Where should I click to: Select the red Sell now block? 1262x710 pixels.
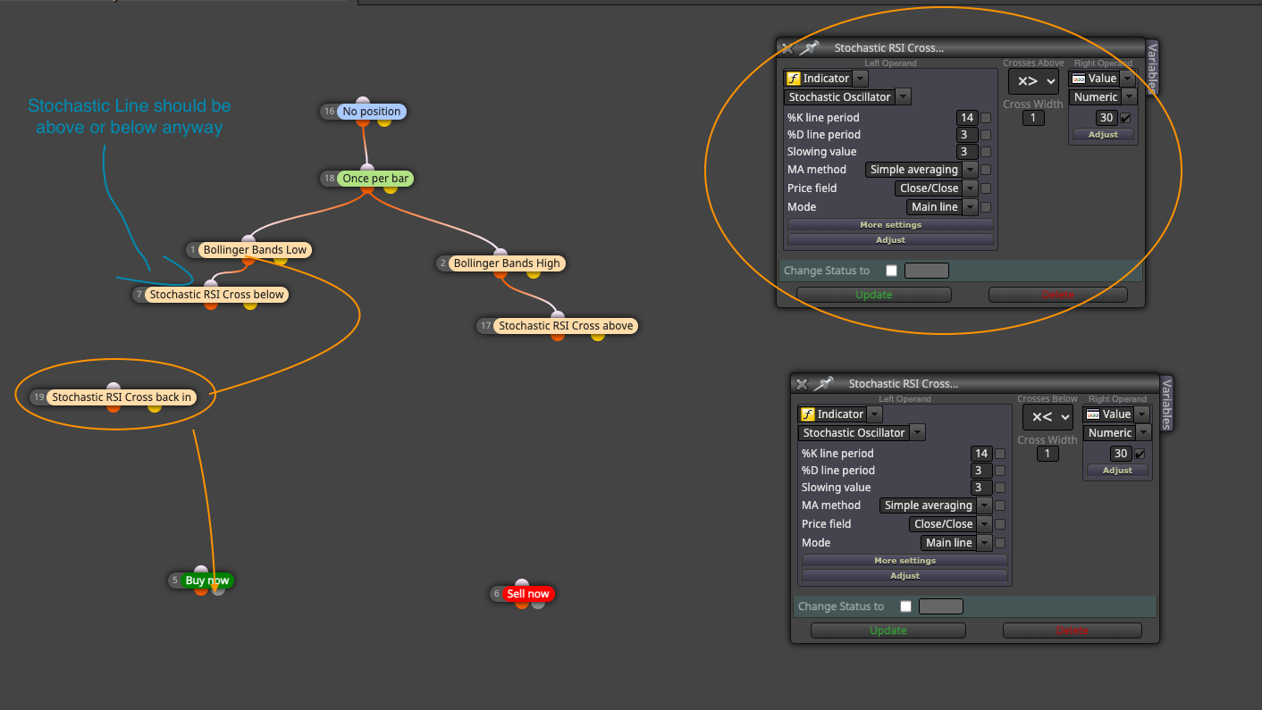coord(527,594)
